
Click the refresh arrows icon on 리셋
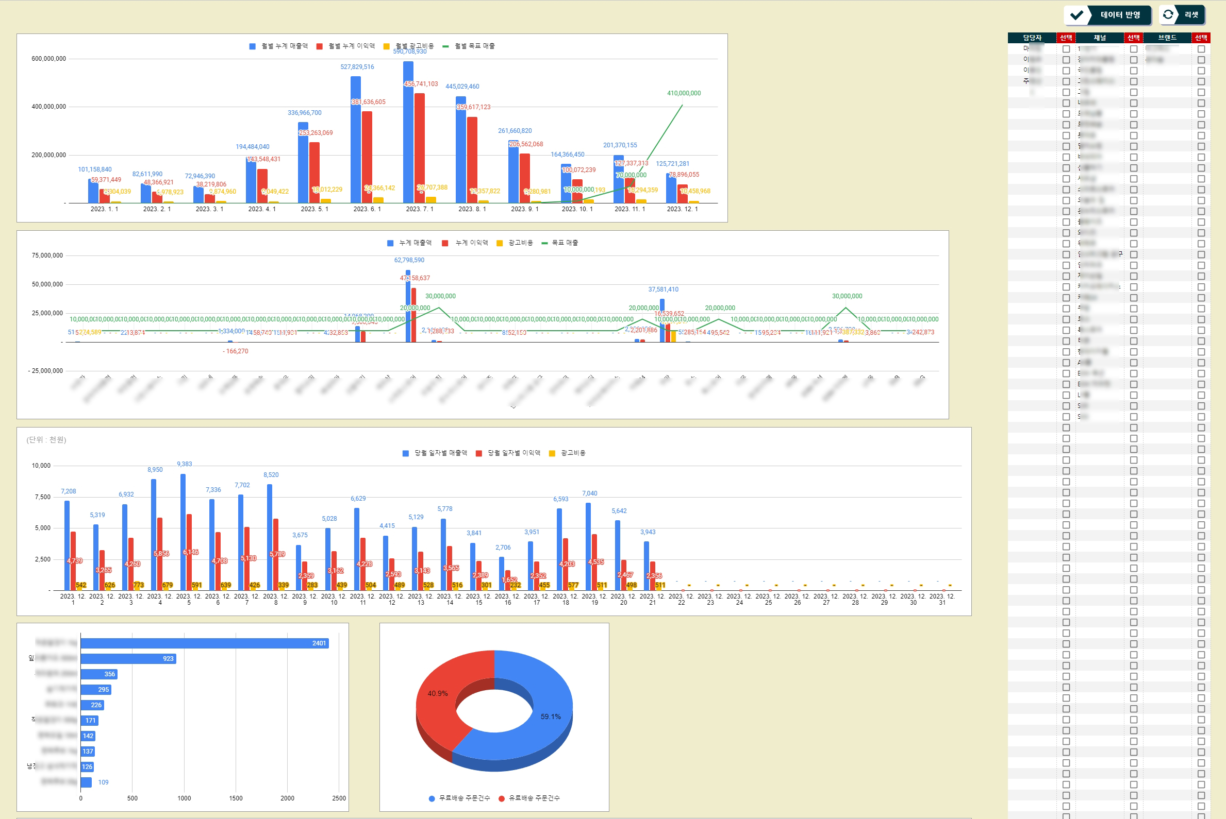coord(1168,14)
